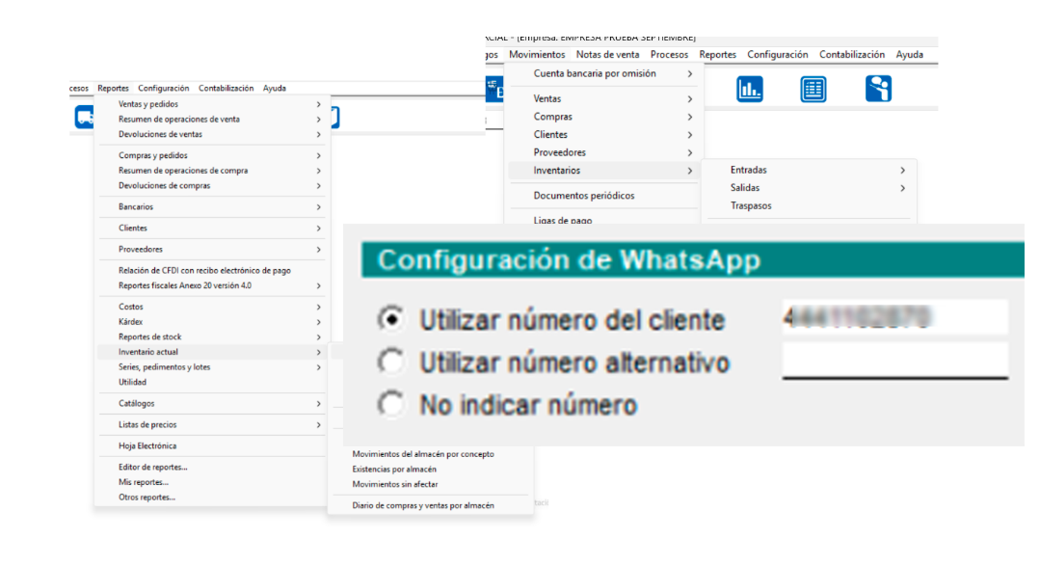Expand the Salidas submenu arrow
This screenshot has width=1040, height=565.
pos(902,188)
